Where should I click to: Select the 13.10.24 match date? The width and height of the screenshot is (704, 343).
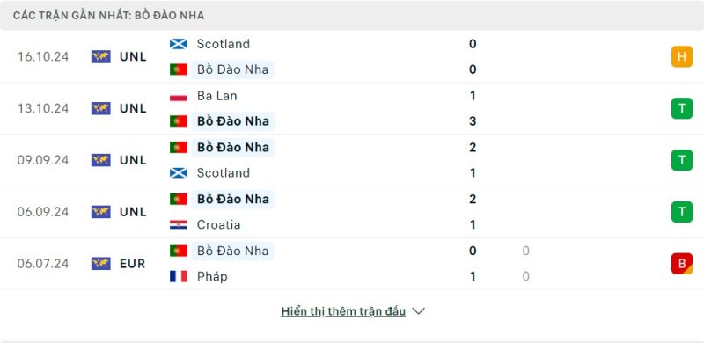point(43,108)
